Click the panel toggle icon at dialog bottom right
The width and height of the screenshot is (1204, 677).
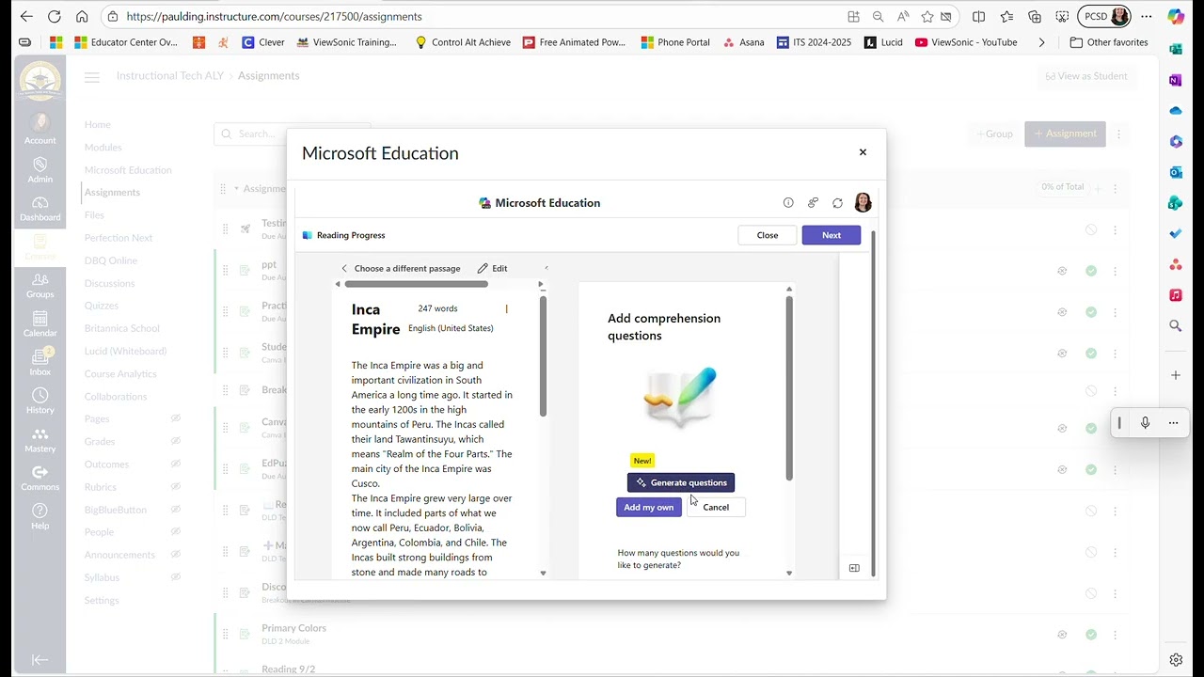(854, 568)
